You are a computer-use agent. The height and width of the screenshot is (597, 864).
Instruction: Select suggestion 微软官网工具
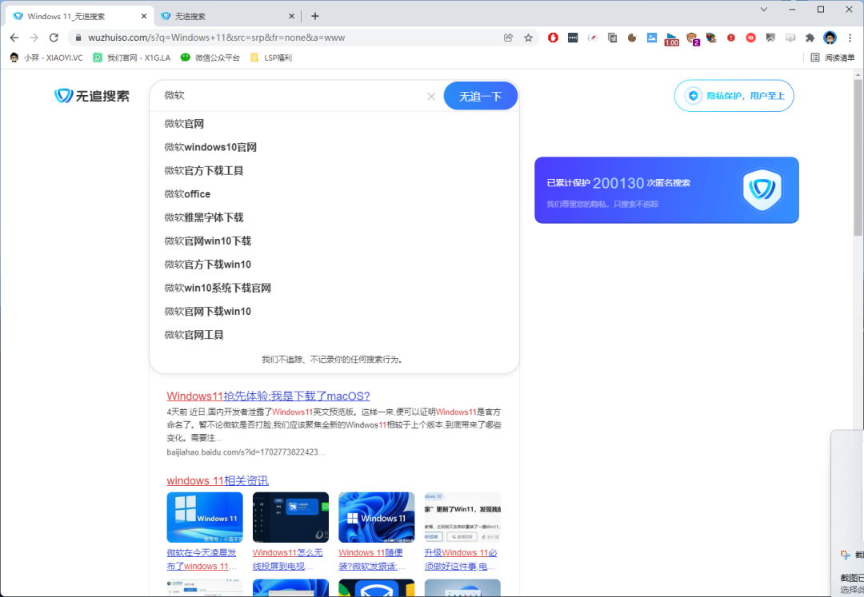coord(194,335)
